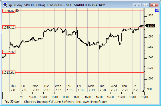The image size is (161, 106).
Task: Click the Tue 7-20 date label
Action: (102, 88)
